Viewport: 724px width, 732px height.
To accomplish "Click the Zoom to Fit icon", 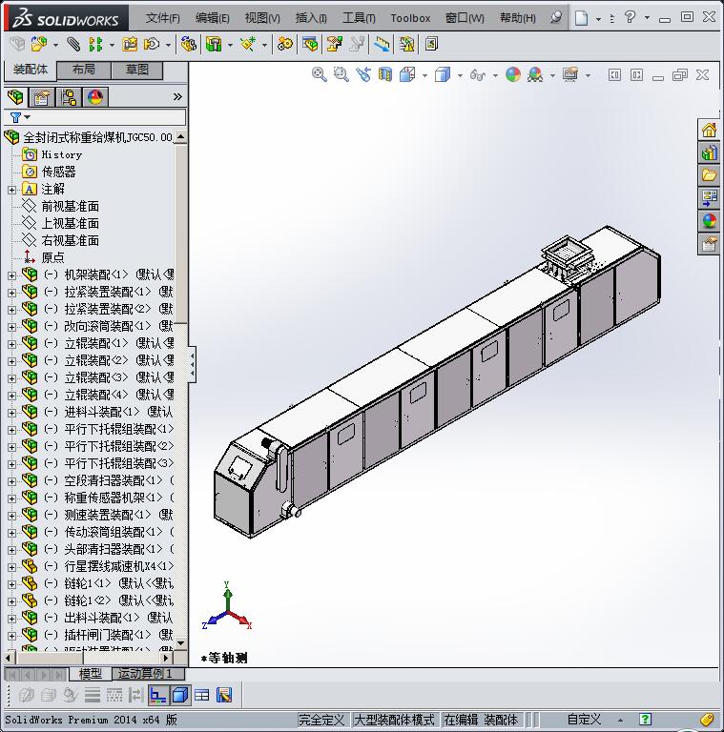I will tap(319, 74).
